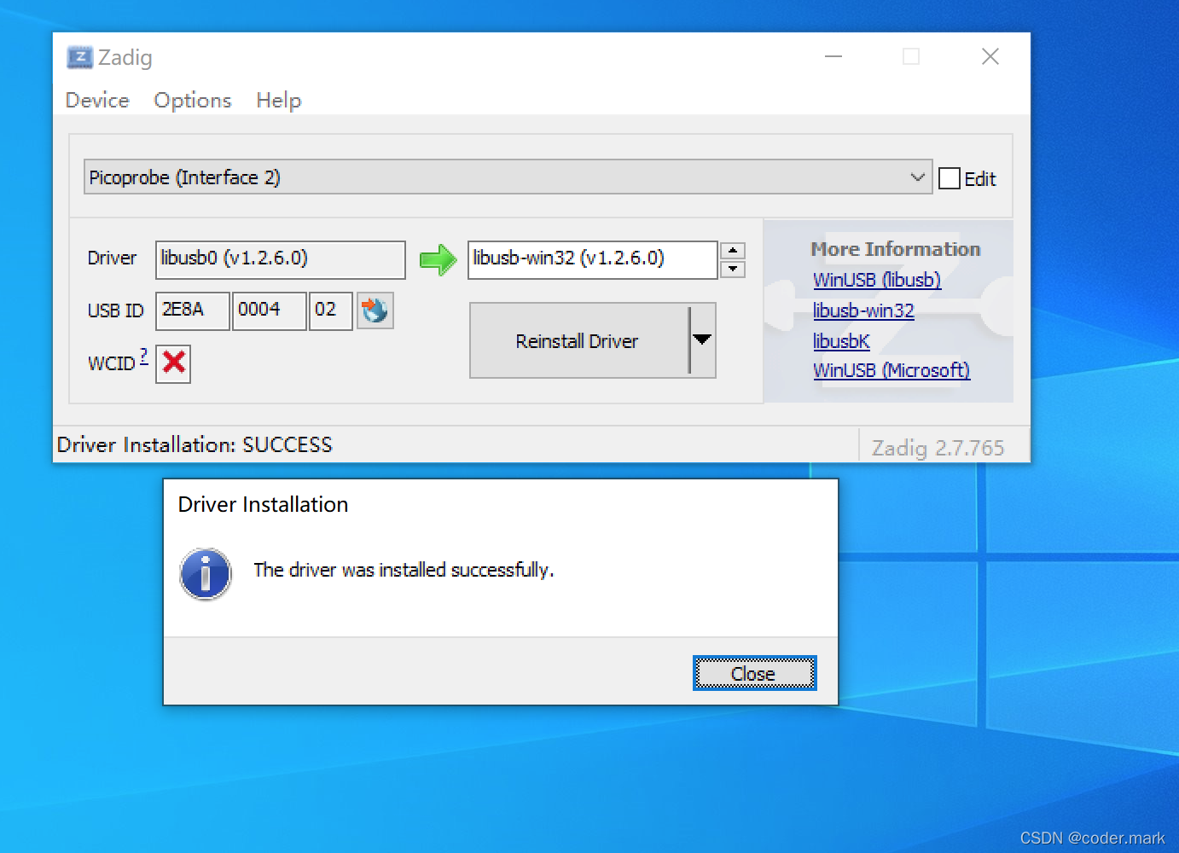Close the Zadig window
The width and height of the screenshot is (1179, 853).
(990, 57)
